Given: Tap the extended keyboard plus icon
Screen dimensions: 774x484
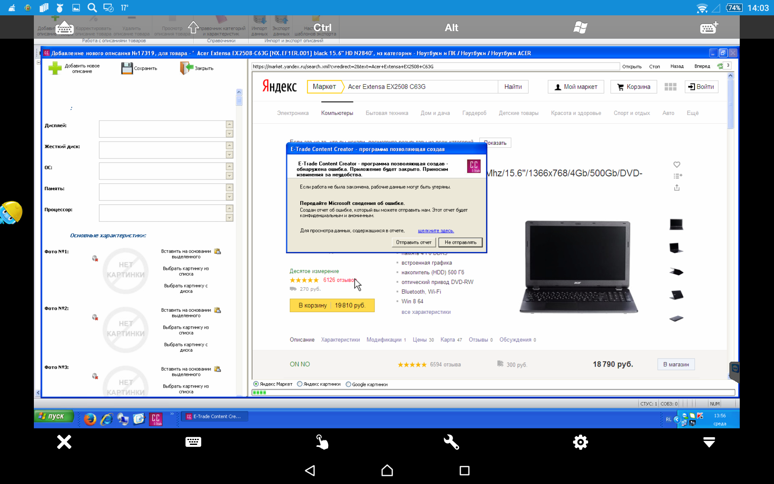Looking at the screenshot, I should click(x=709, y=27).
